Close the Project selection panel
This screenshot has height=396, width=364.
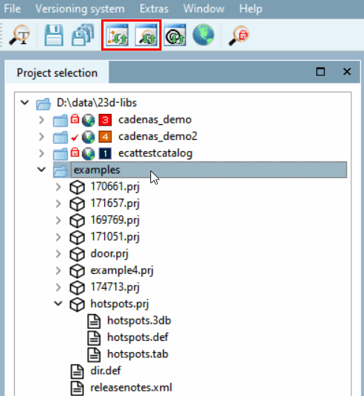tap(347, 71)
